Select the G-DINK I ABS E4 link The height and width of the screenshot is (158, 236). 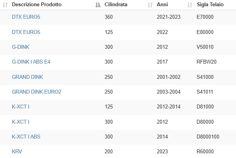click(x=31, y=62)
